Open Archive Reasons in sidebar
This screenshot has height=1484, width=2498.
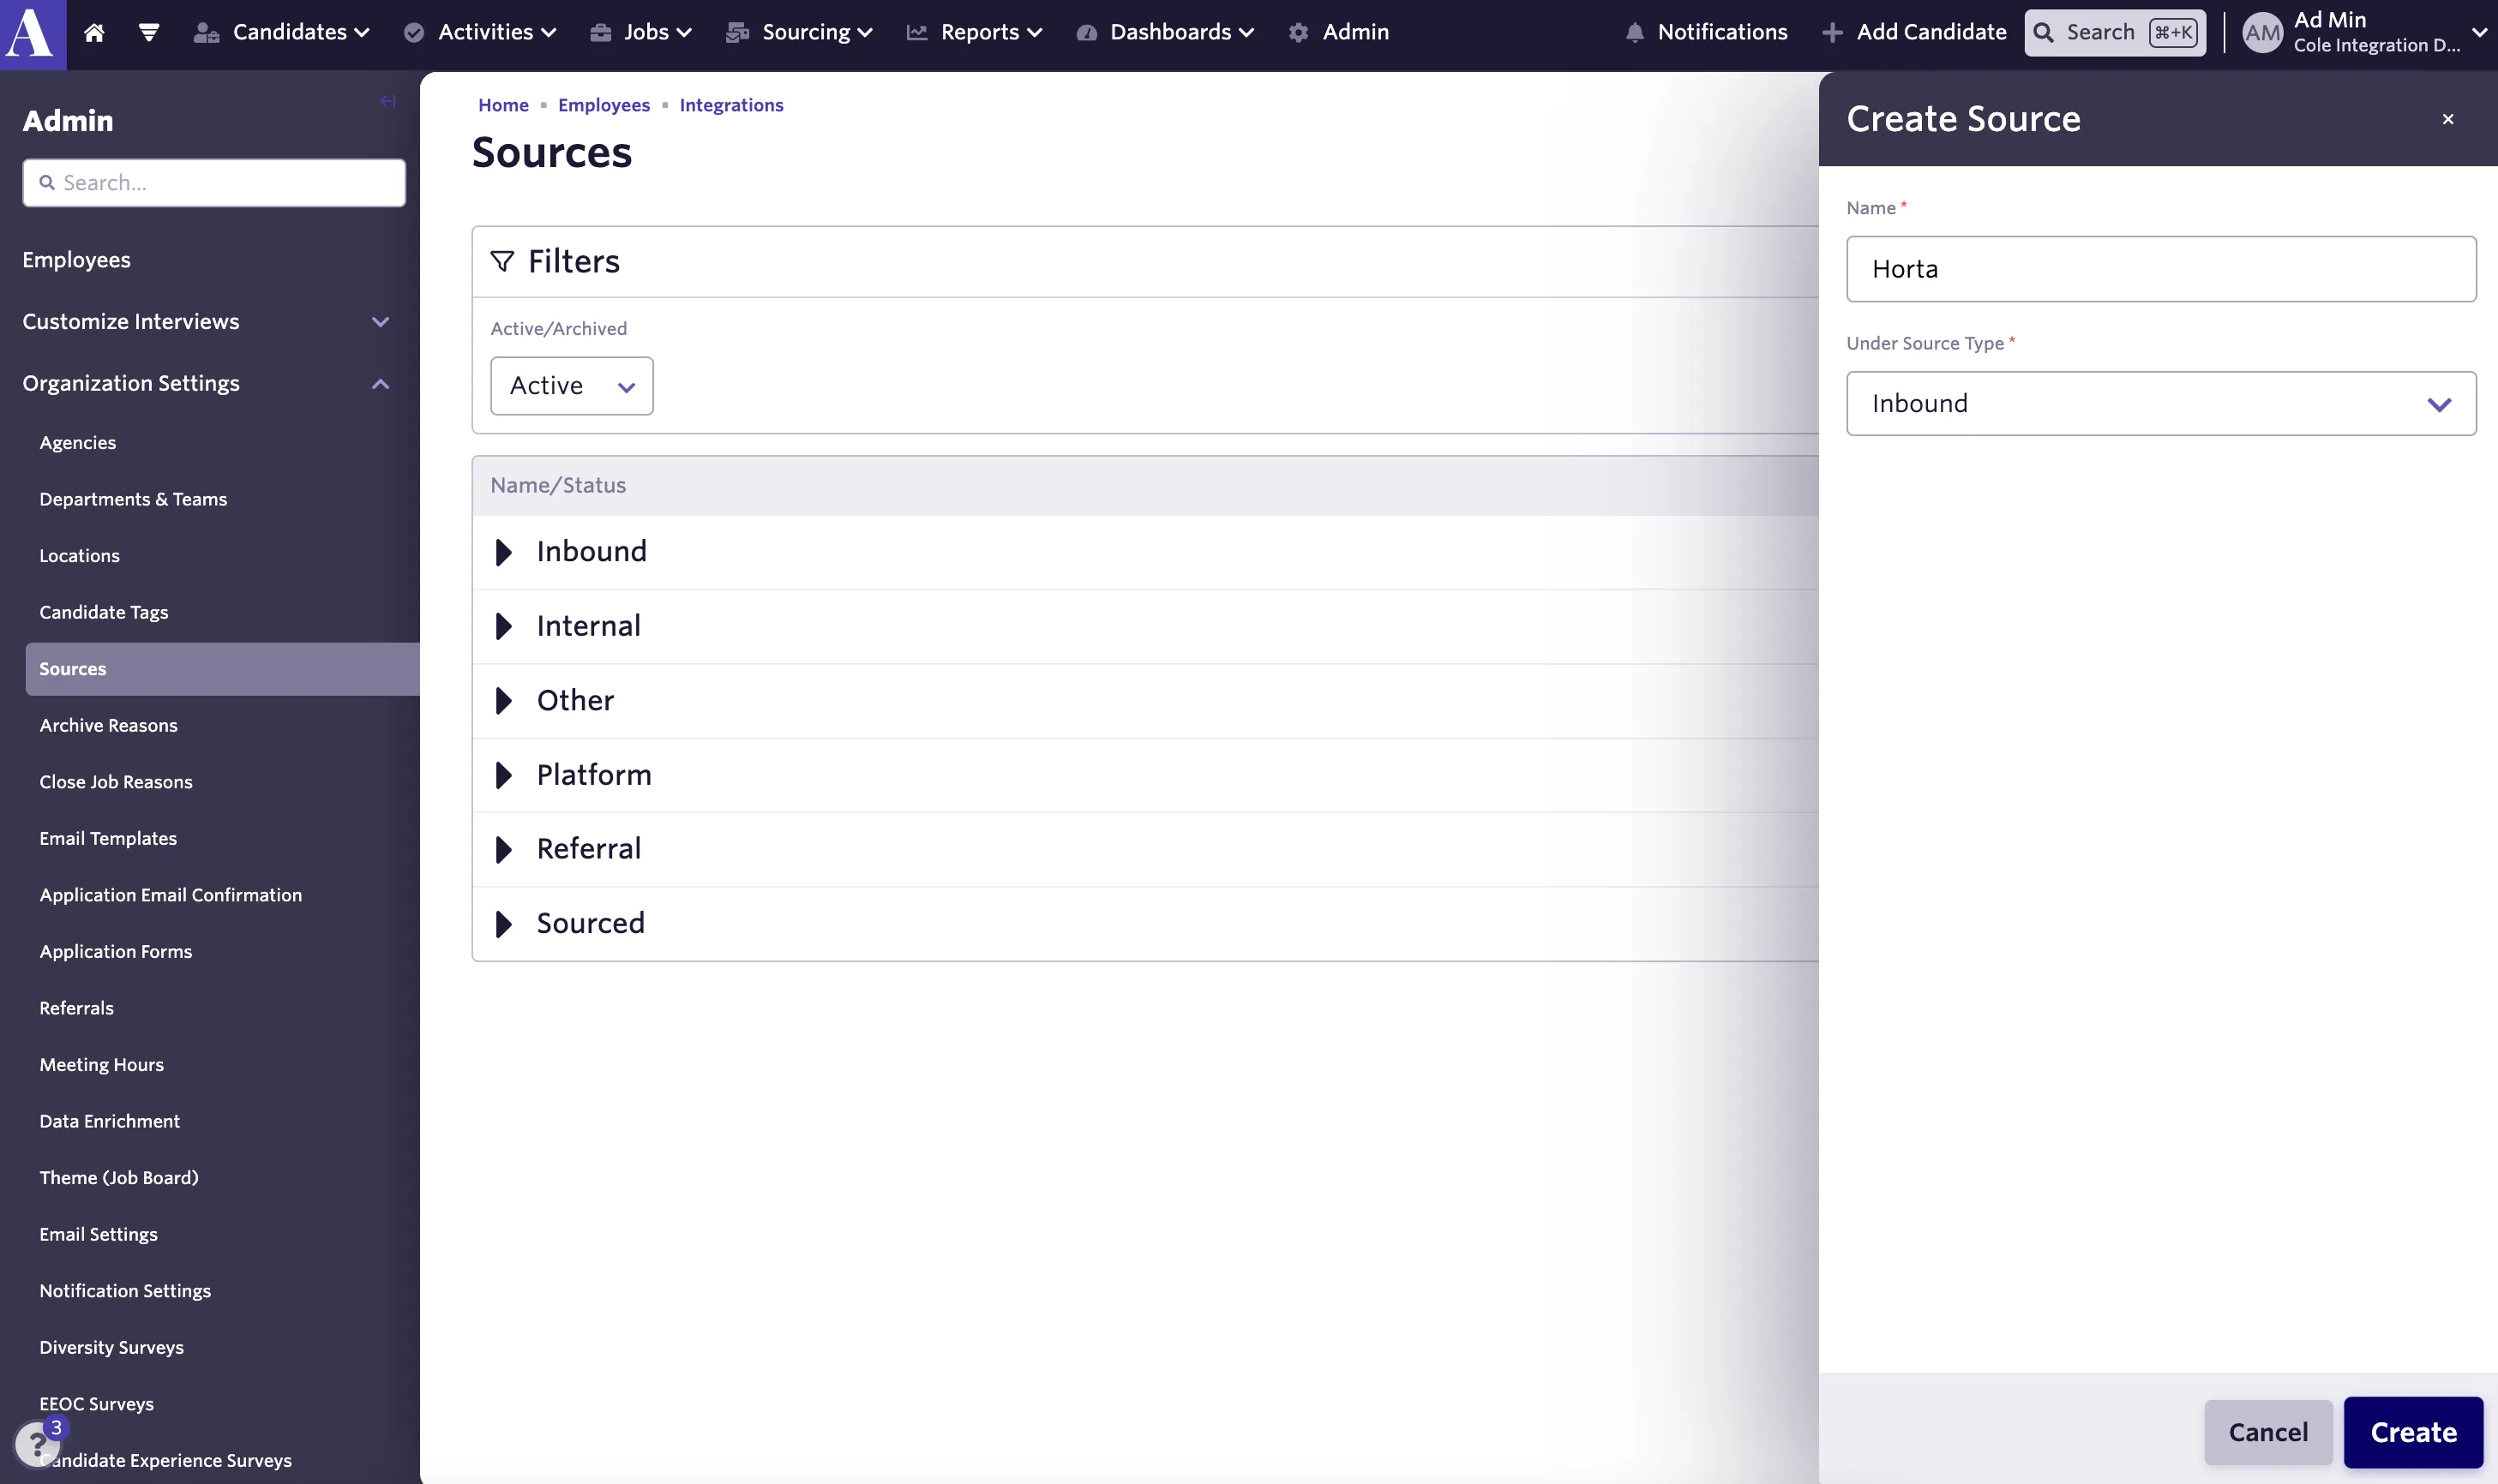(108, 725)
